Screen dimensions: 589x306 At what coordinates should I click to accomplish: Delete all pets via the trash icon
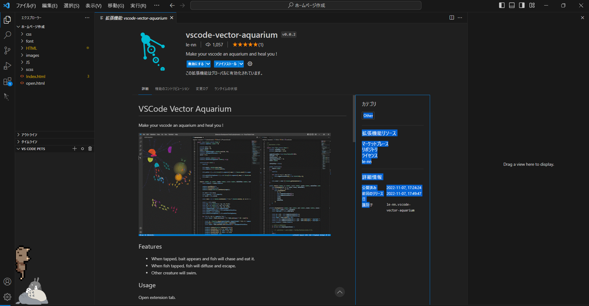click(90, 149)
